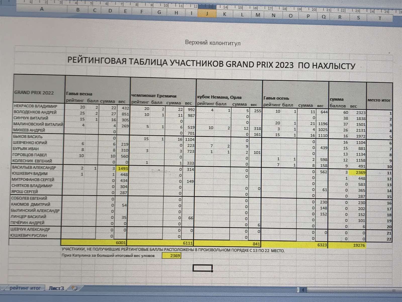Select column M header
This screenshot has height=302, width=402.
point(258,15)
